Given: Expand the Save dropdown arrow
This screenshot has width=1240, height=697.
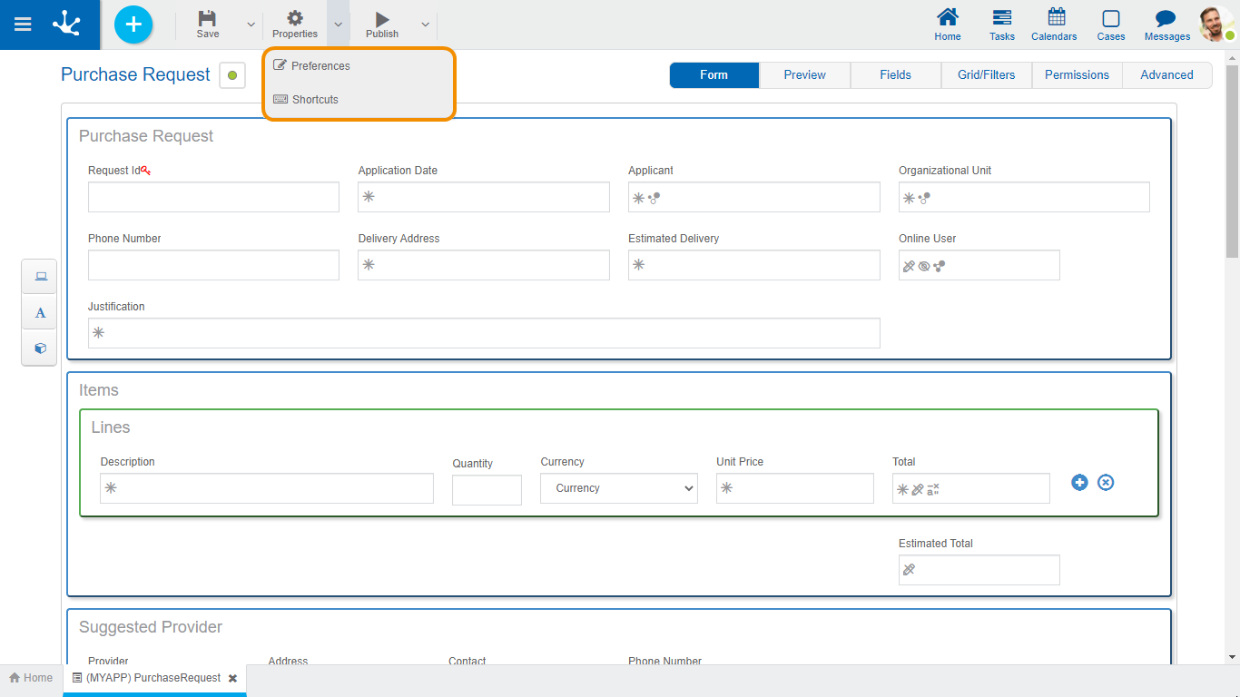Looking at the screenshot, I should tap(251, 25).
